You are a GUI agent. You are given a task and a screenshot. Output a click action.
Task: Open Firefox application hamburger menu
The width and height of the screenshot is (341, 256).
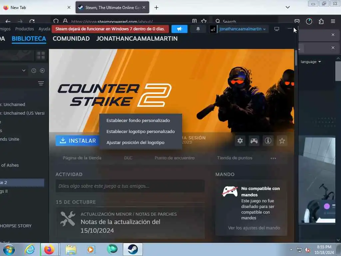[333, 21]
